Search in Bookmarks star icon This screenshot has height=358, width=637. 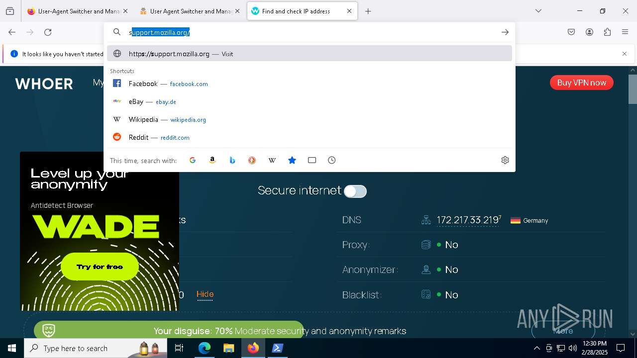[x=292, y=160]
